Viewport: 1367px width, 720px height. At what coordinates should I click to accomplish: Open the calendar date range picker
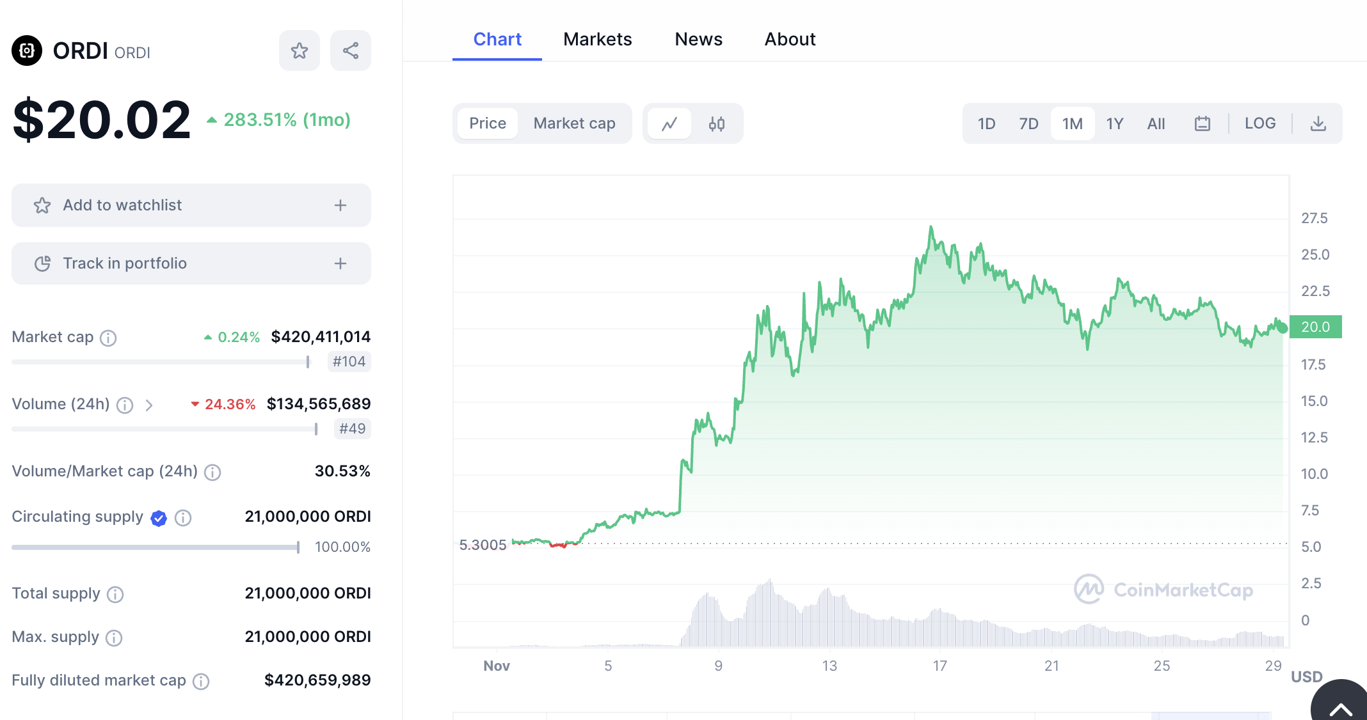[1202, 123]
